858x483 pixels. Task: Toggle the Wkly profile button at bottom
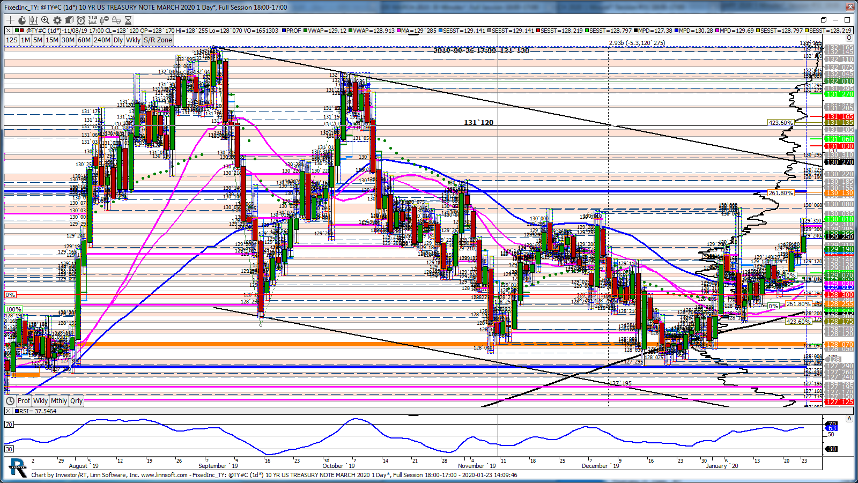click(41, 400)
